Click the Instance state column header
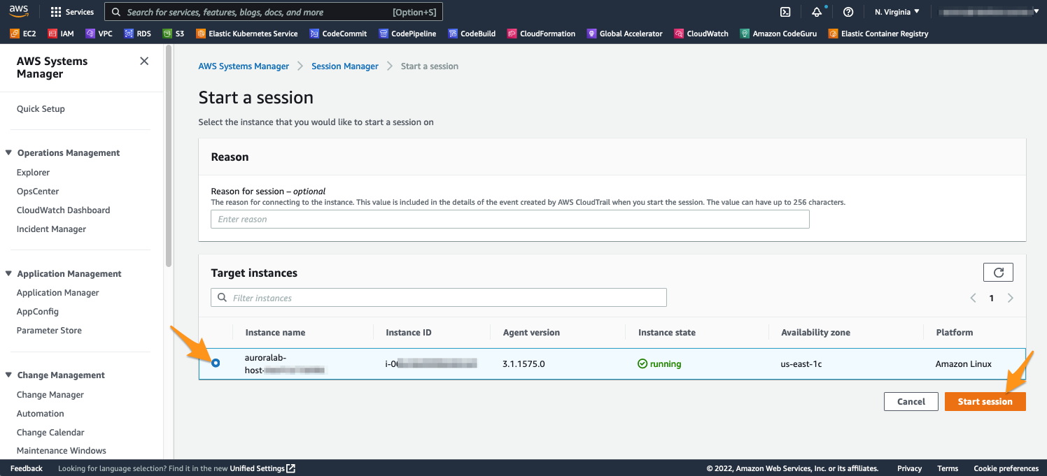 point(667,333)
